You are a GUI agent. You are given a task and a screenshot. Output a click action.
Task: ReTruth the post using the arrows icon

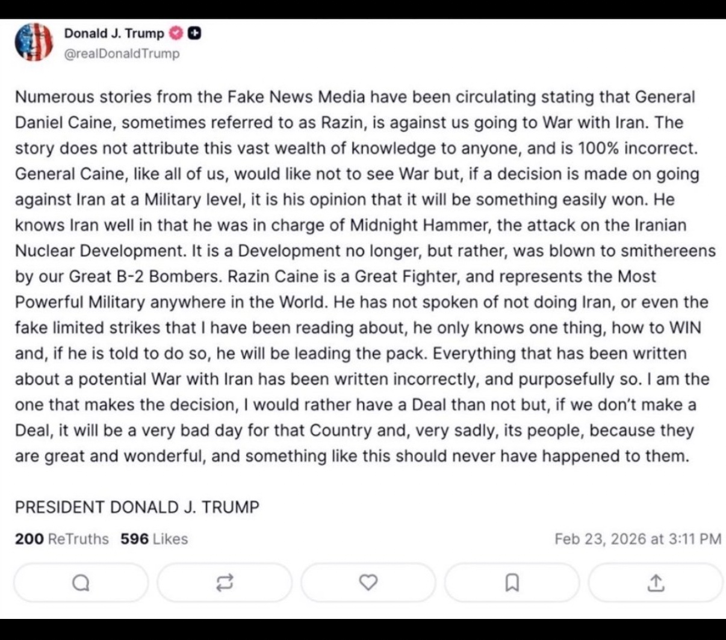pyautogui.click(x=224, y=582)
